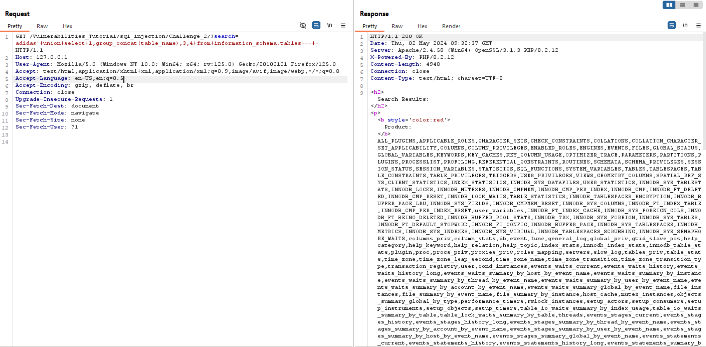Open the Request panel hamburger menu

point(343,25)
